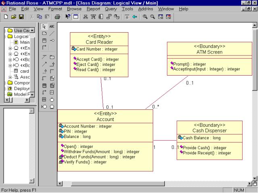Open the Tools menu

(x=127, y=9)
